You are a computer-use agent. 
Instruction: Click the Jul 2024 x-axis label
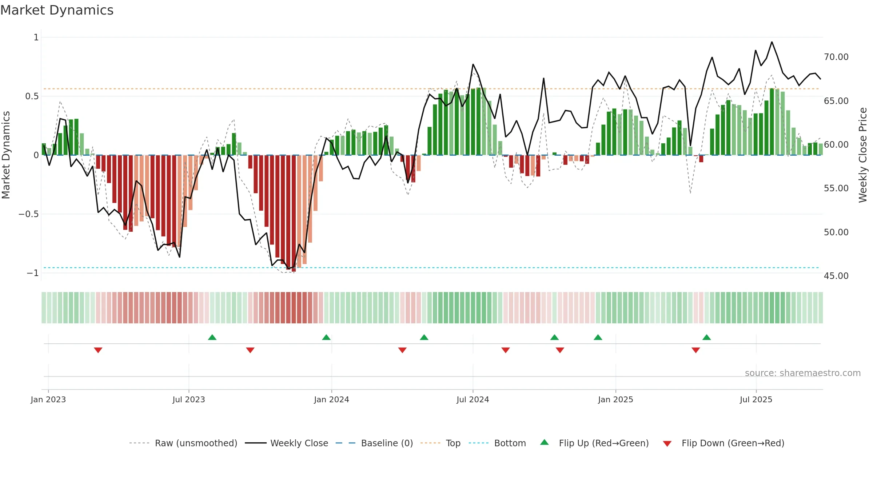(x=473, y=399)
